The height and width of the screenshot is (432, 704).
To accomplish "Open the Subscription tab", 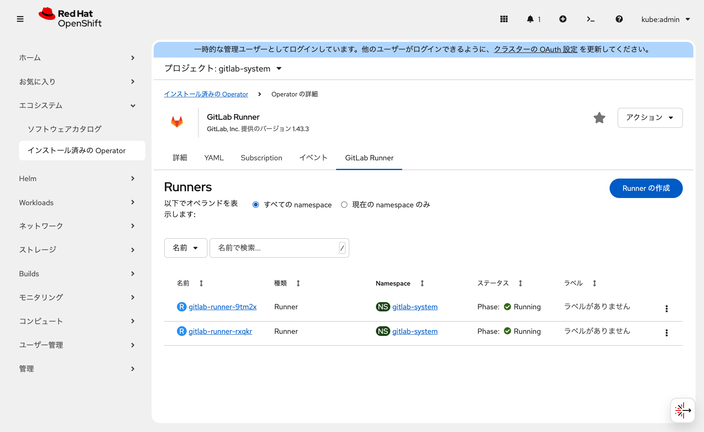I will [261, 157].
